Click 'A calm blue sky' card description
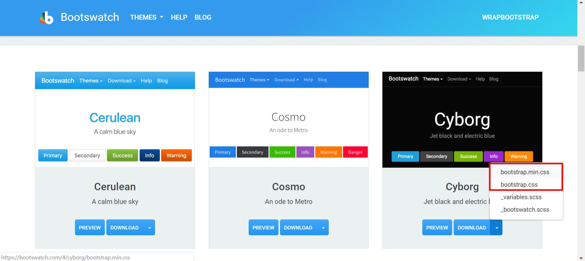This screenshot has width=585, height=261. [x=115, y=202]
